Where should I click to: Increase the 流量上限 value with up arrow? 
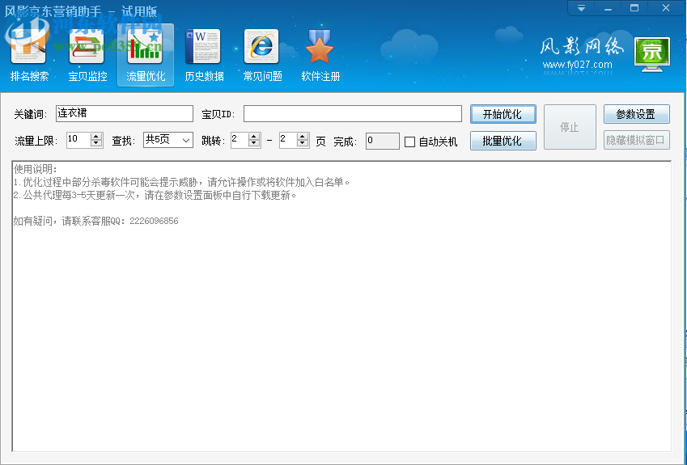pyautogui.click(x=96, y=137)
